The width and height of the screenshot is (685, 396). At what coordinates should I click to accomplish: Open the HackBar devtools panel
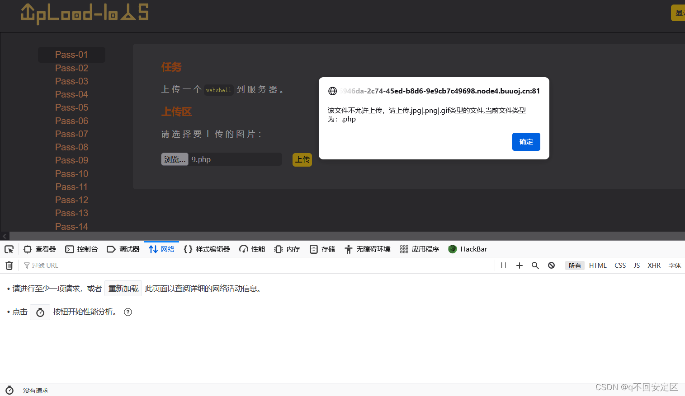click(x=468, y=249)
